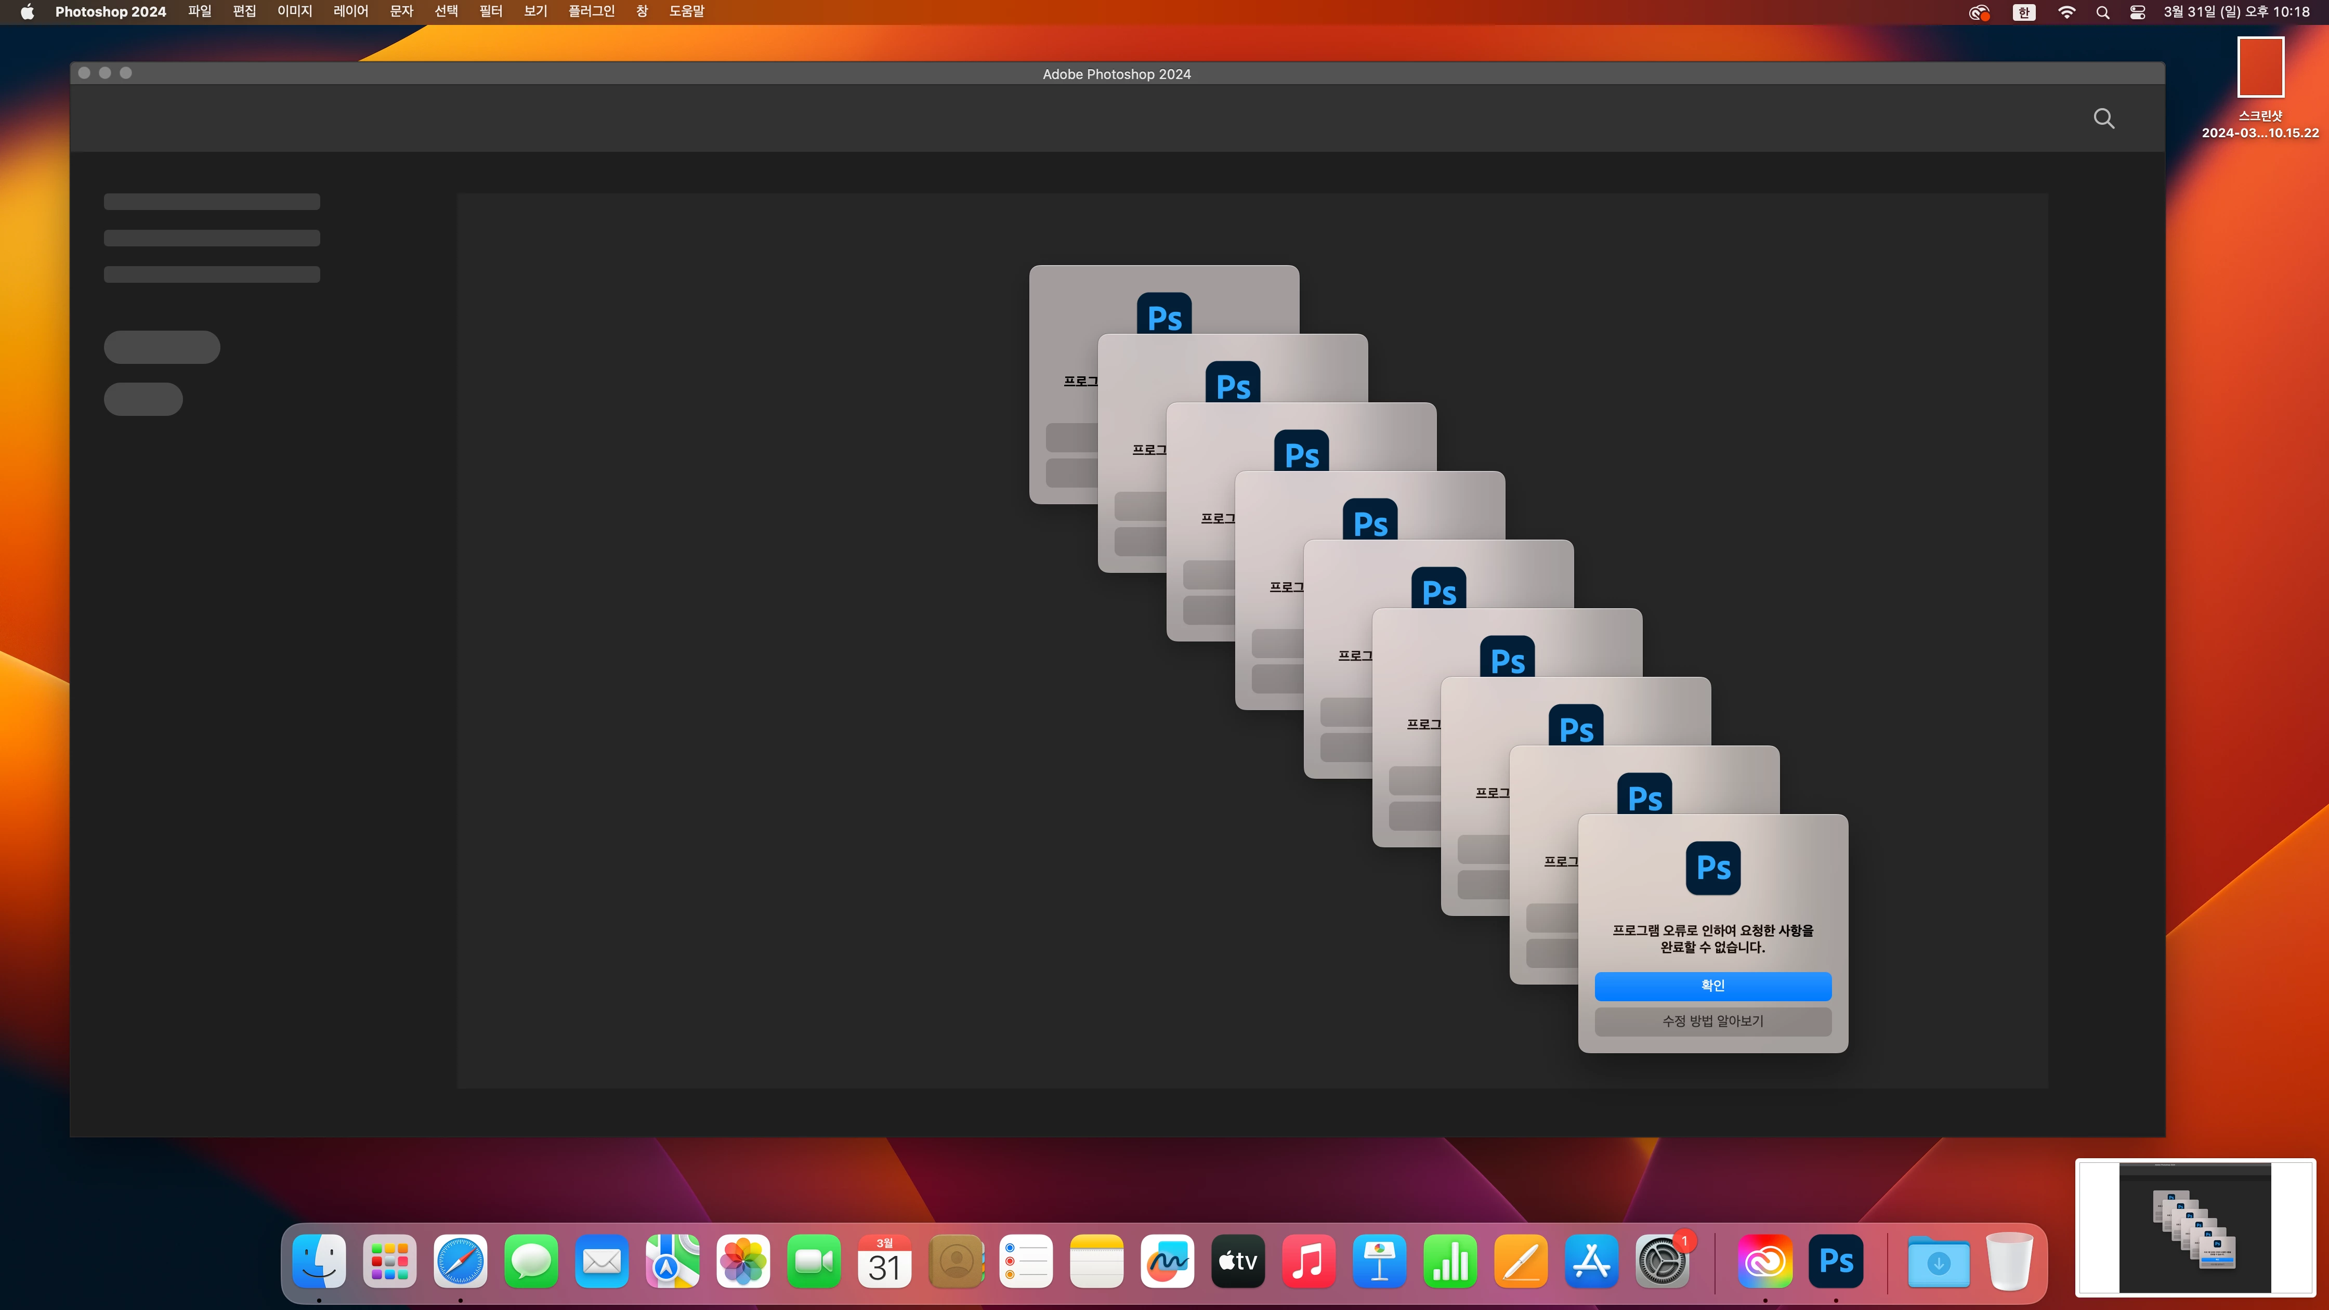Select the 스크린샷 file on the desktop
Image resolution: width=2329 pixels, height=1310 pixels.
pyautogui.click(x=2259, y=68)
